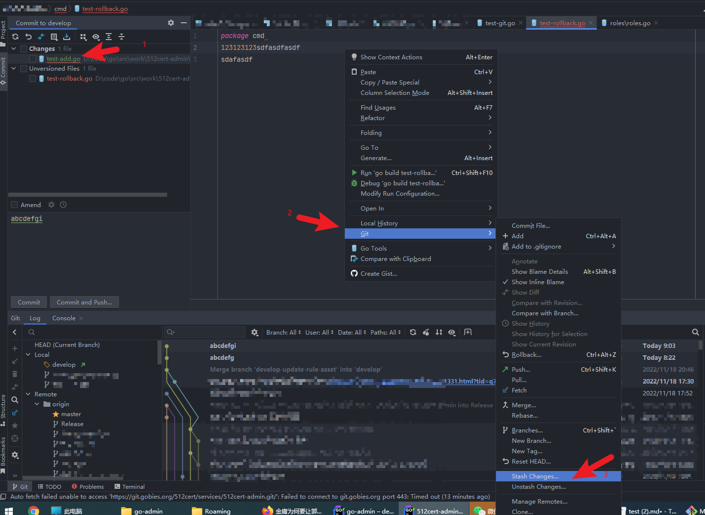Click the Shelve Silently download icon
This screenshot has width=705, height=515.
[x=67, y=37]
